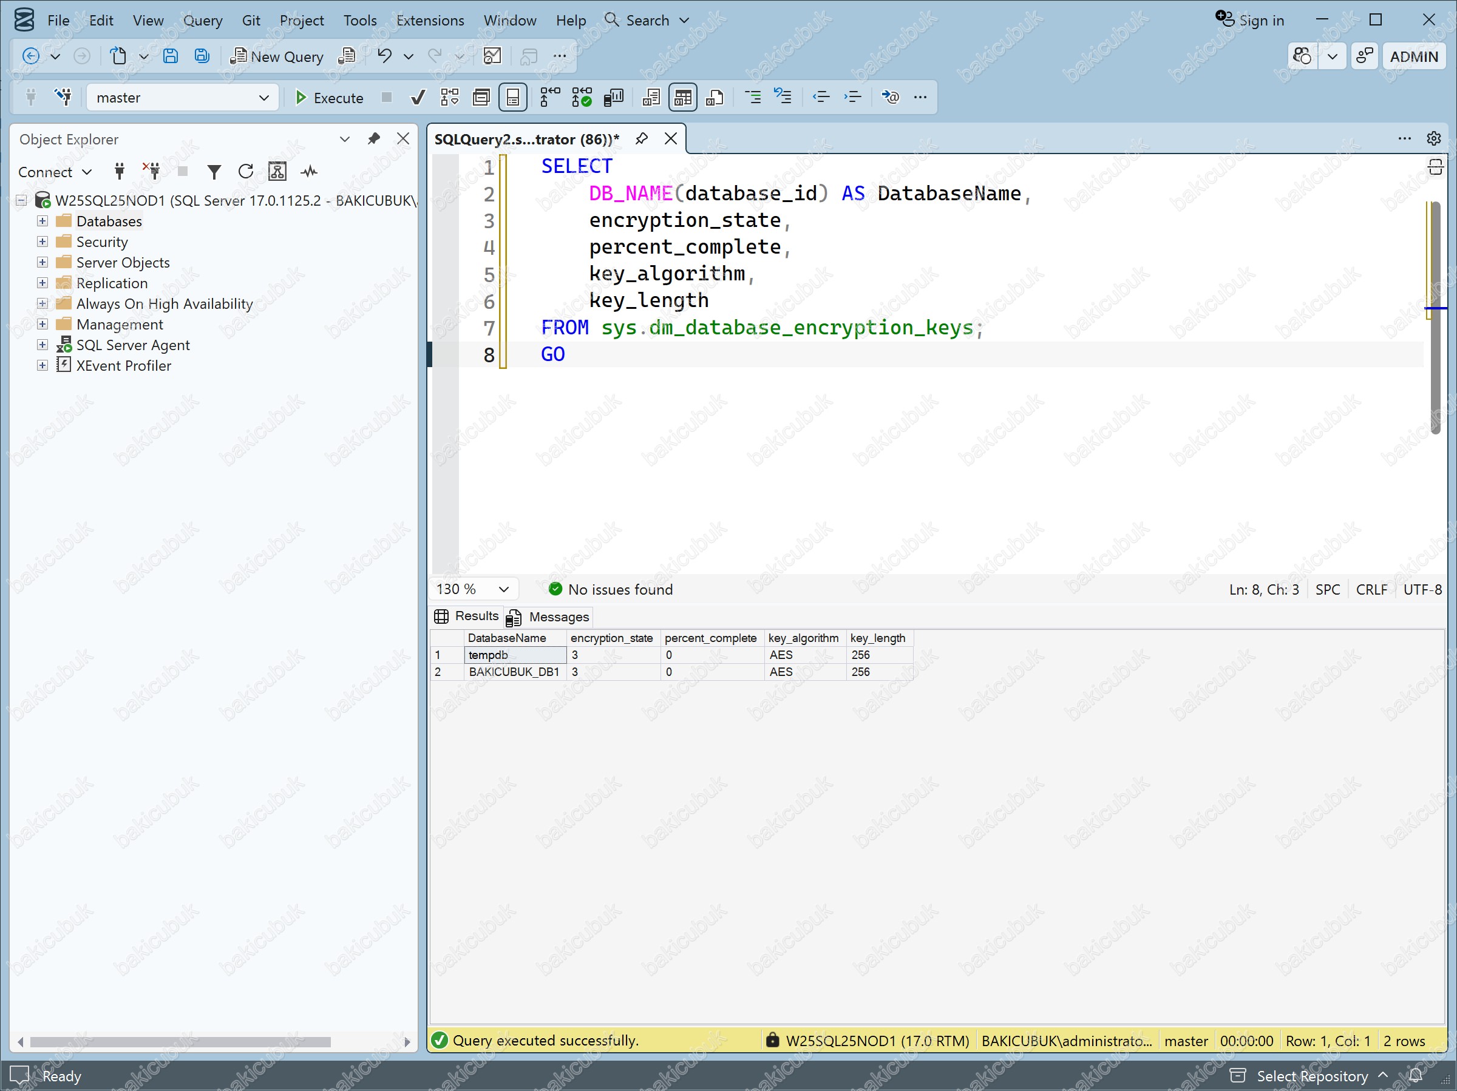The image size is (1457, 1091).
Task: Open the Extensions menu
Action: click(429, 20)
